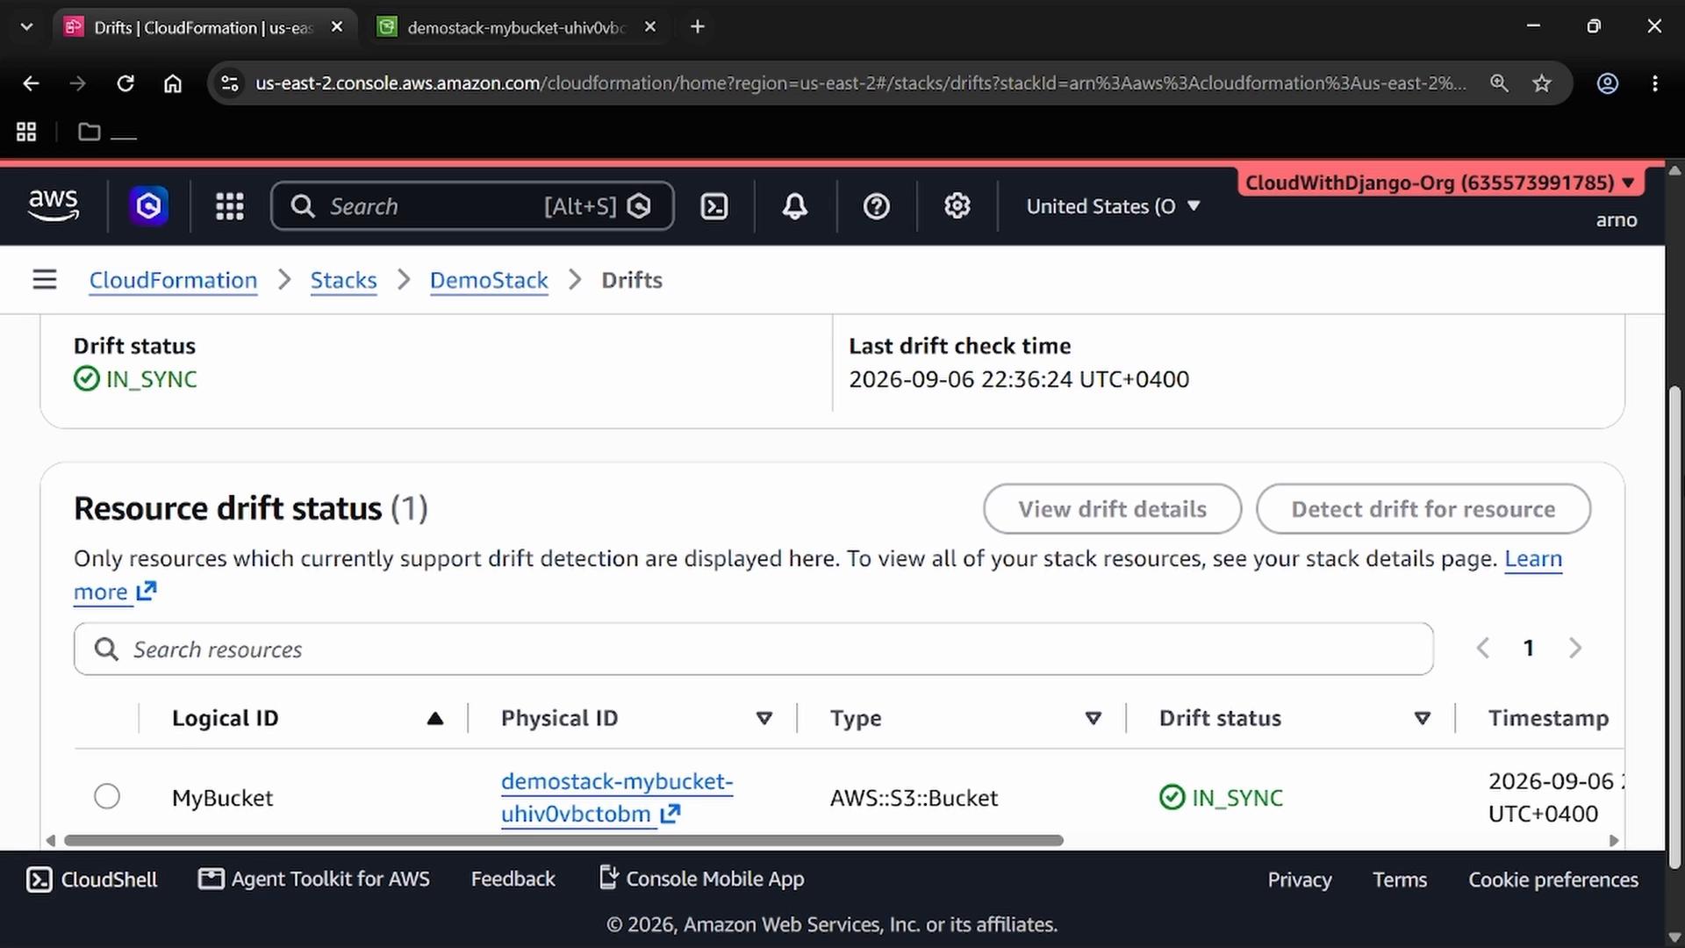Open the browser apps grid shortcut
Screen dimensions: 1685x948
[26, 132]
